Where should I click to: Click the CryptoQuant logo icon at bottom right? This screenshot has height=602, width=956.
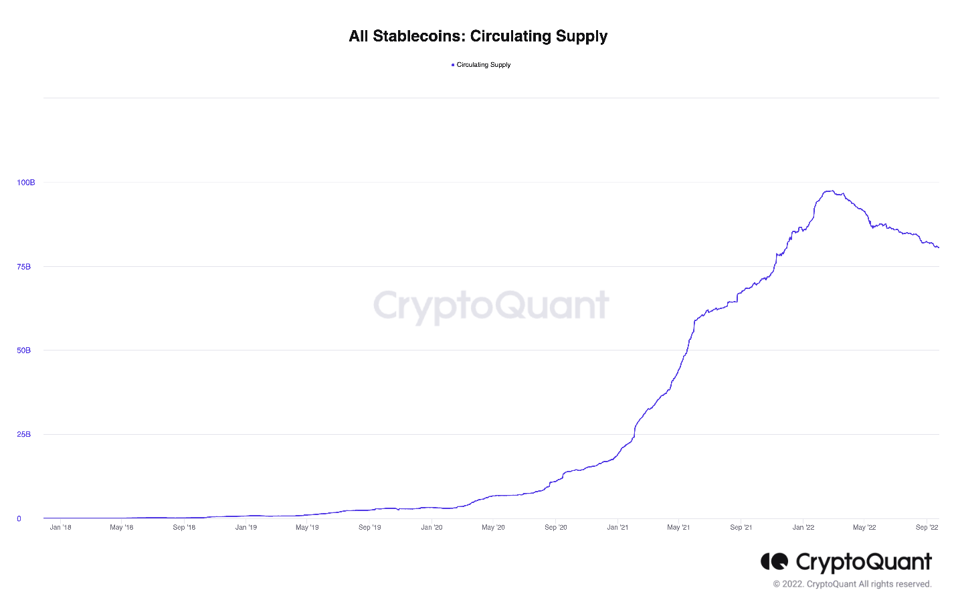[x=775, y=561]
